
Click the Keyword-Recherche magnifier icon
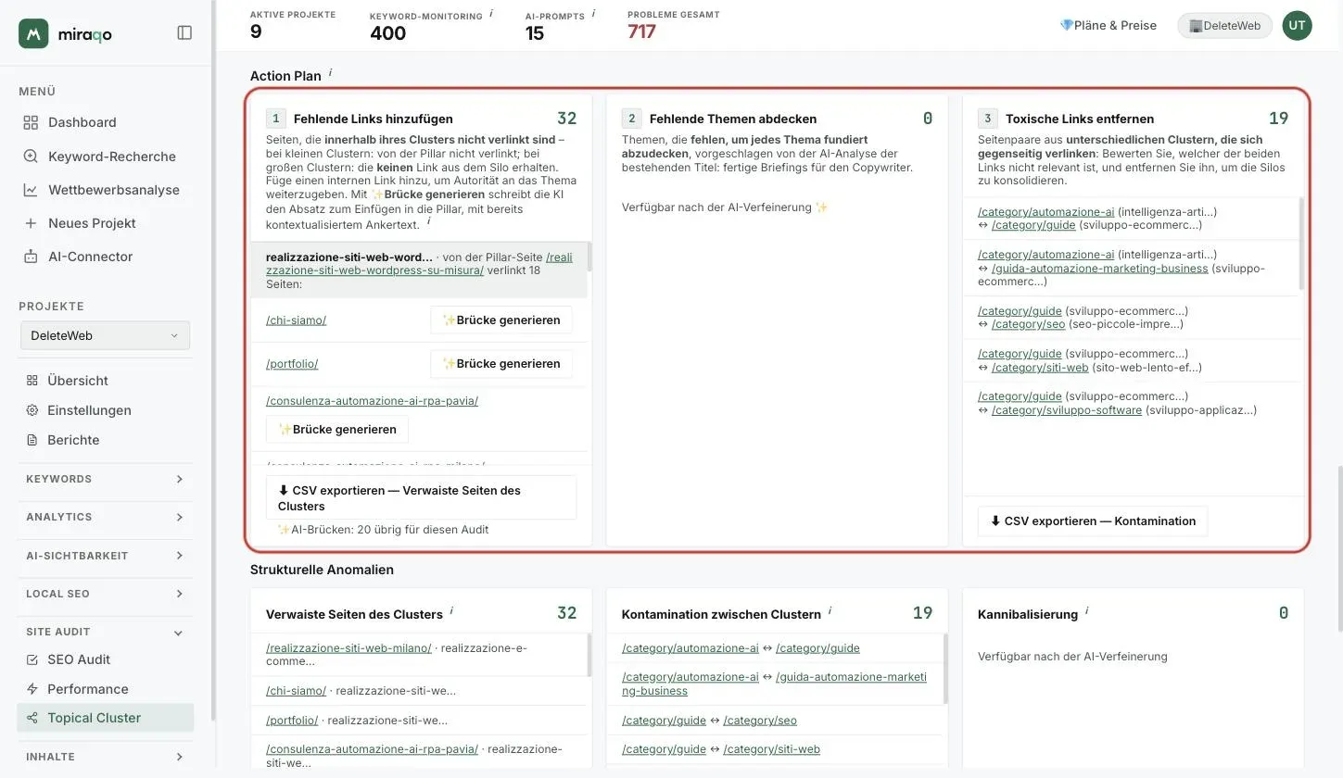tap(31, 157)
